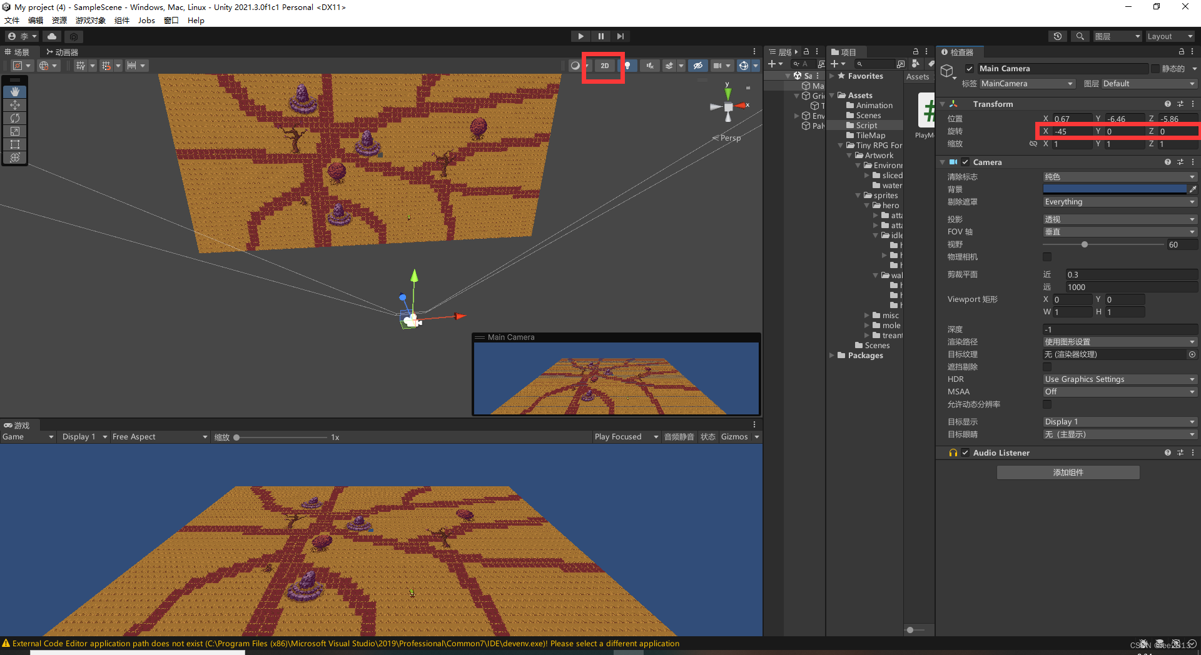Enable the physical camera checkbox
Image resolution: width=1201 pixels, height=655 pixels.
tap(1047, 257)
